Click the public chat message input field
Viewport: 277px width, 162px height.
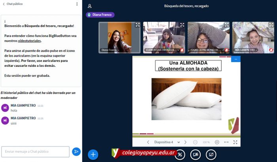pyautogui.click(x=35, y=151)
